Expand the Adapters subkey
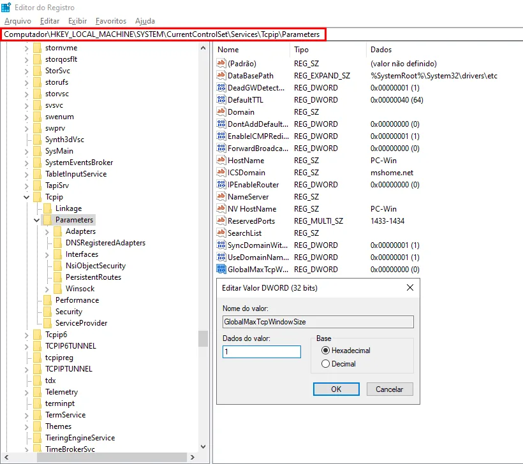The image size is (523, 464). point(47,231)
